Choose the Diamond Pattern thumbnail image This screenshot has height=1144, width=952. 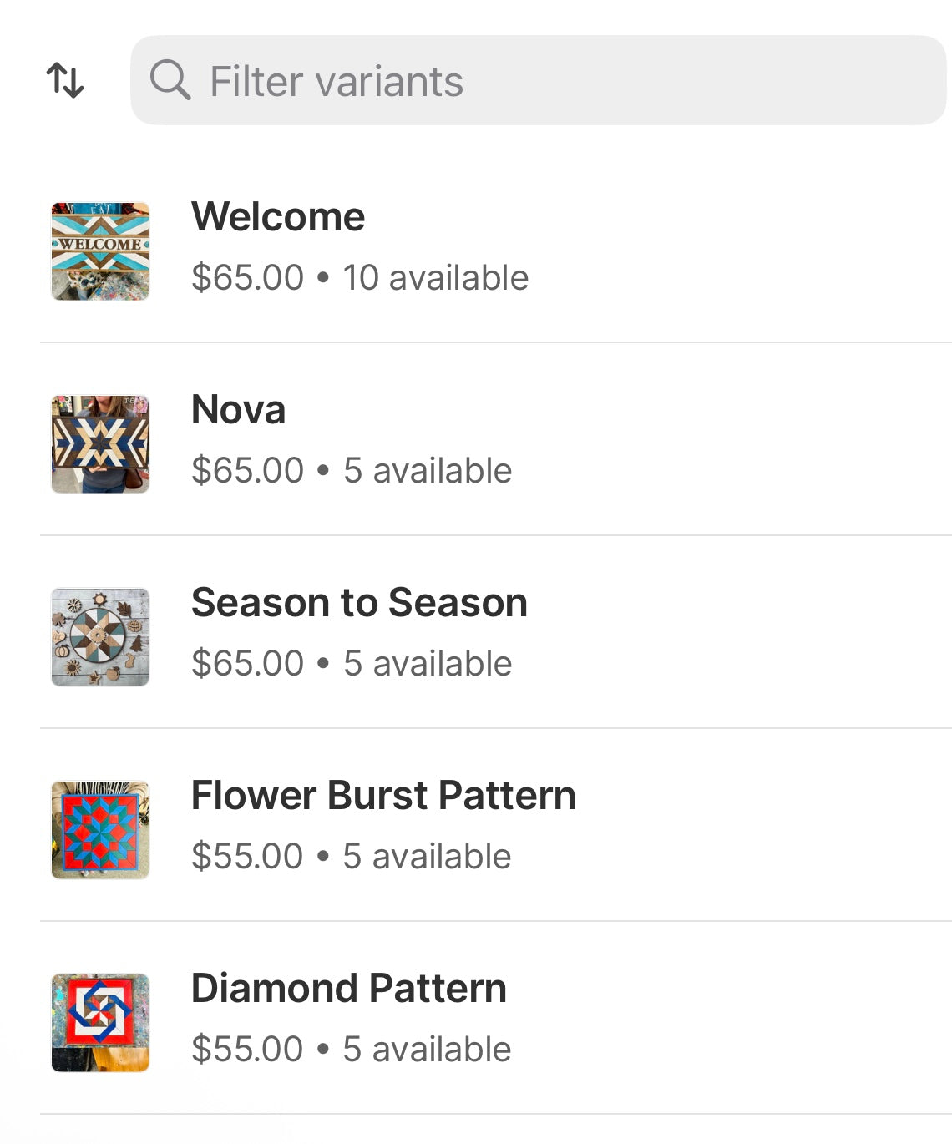pos(100,1023)
